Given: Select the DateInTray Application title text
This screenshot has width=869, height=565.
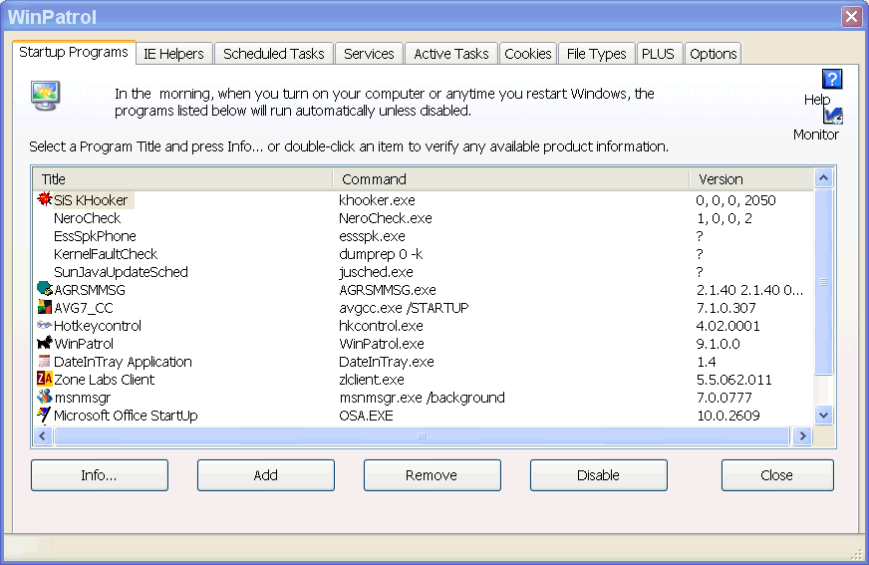Looking at the screenshot, I should tap(123, 362).
